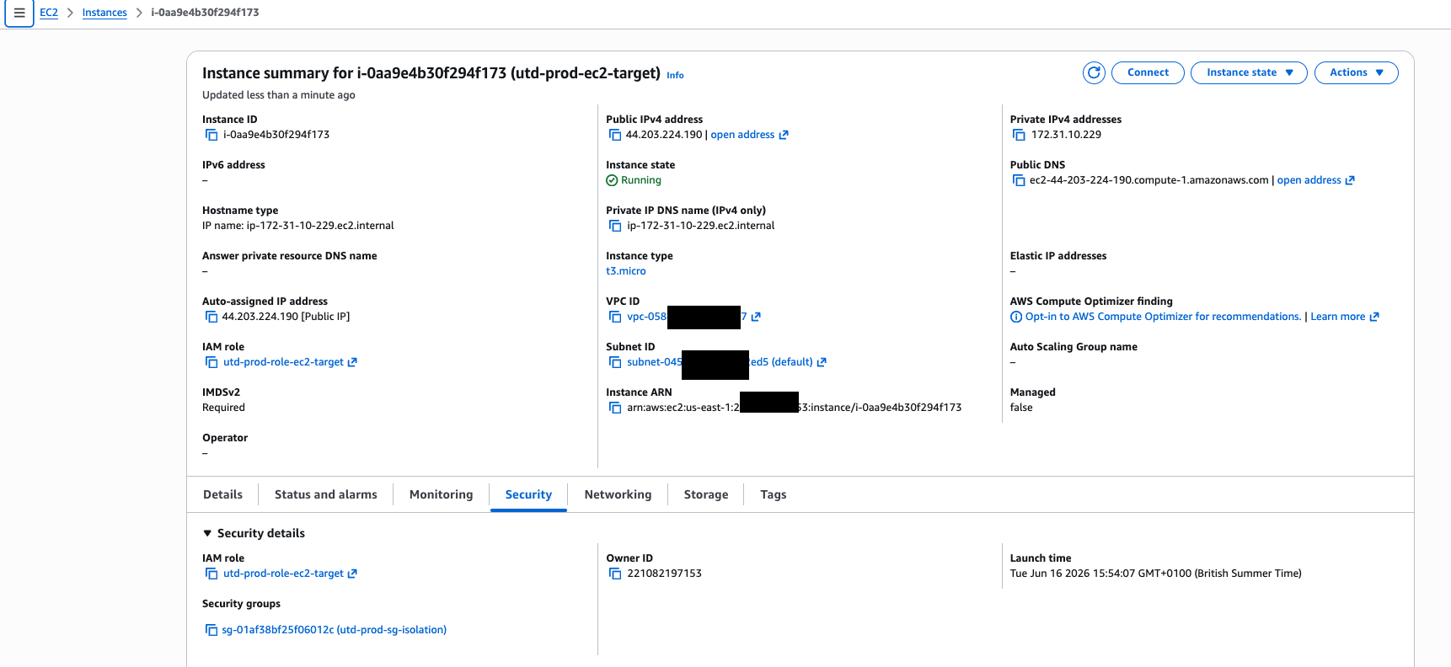
Task: Click the Managed false value
Action: [x=1021, y=408]
